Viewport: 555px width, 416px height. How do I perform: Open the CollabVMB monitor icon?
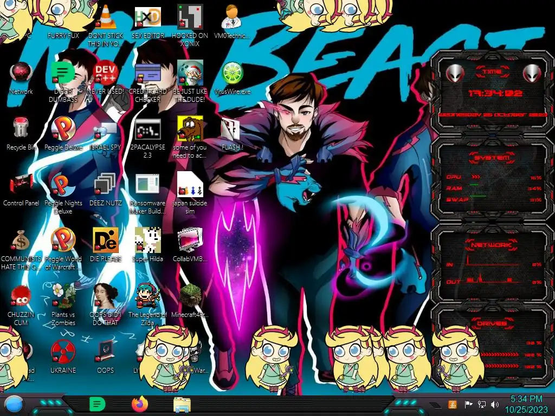[x=190, y=240]
